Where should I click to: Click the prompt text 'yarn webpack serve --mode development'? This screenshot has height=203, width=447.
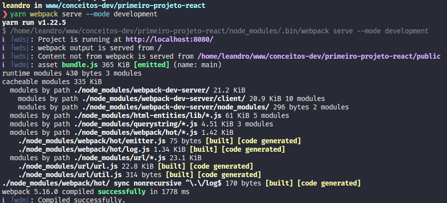[x=84, y=14]
